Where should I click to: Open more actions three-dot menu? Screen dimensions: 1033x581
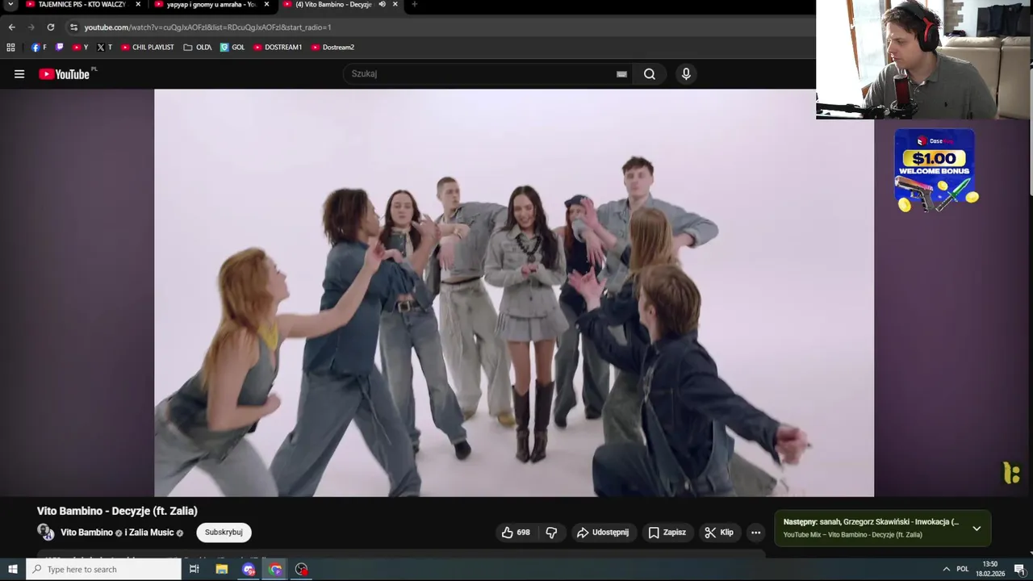click(x=755, y=533)
